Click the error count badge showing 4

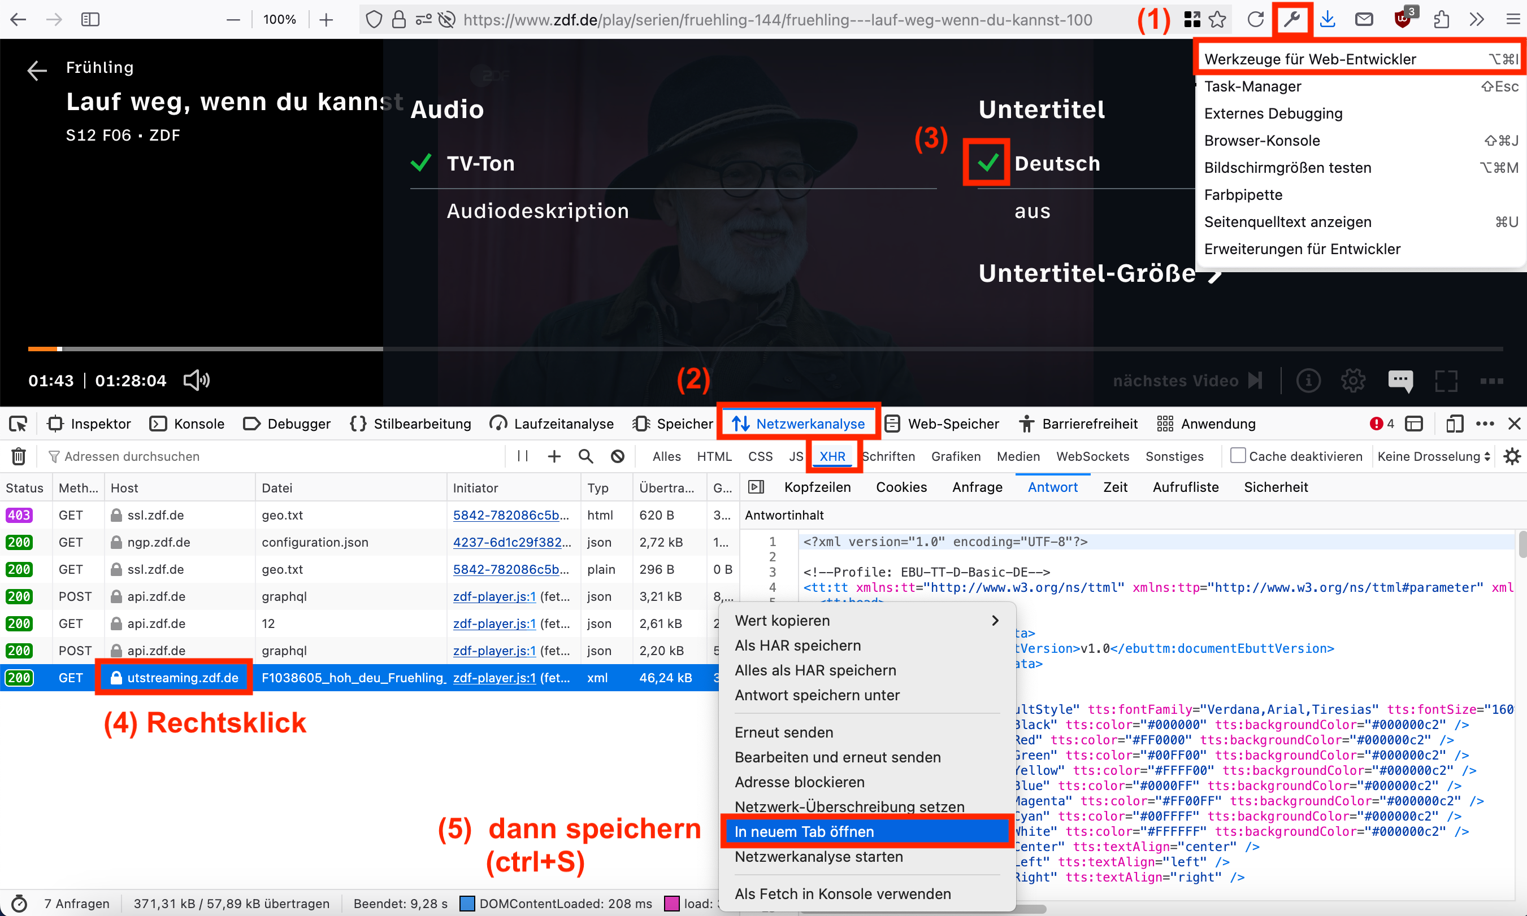coord(1382,424)
